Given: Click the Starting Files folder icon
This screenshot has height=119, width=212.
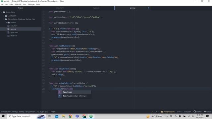Looking at the screenshot, I should point(6,19).
